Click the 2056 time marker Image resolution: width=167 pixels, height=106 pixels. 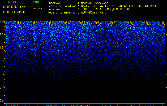click(x=98, y=23)
